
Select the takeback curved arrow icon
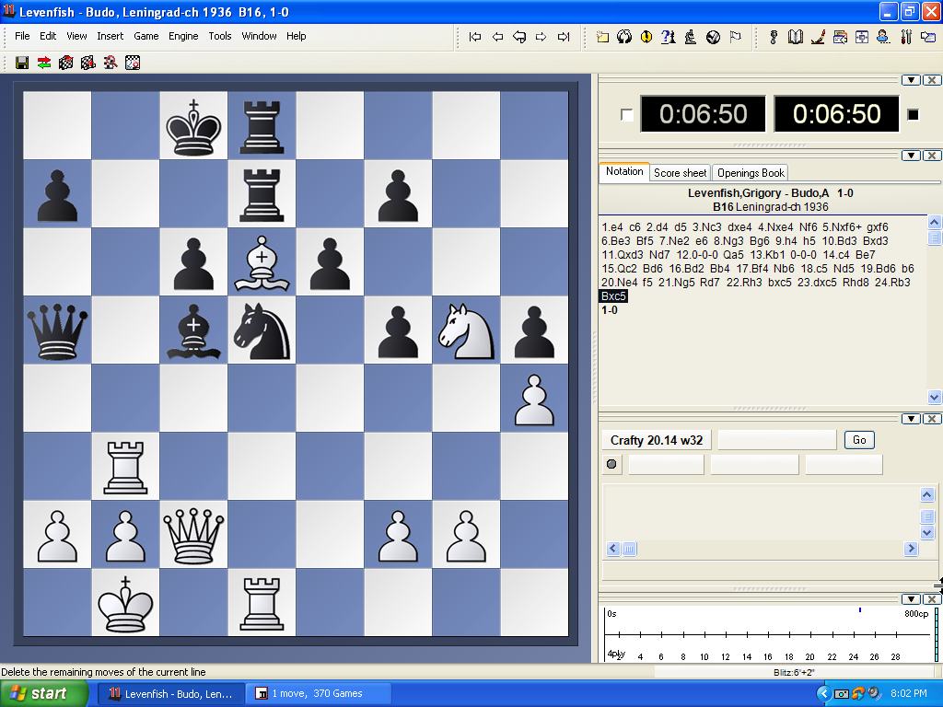(x=520, y=37)
